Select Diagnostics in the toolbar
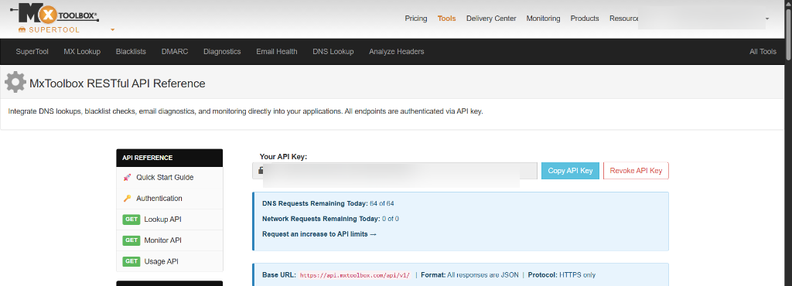Viewport: 792px width, 286px height. (222, 52)
